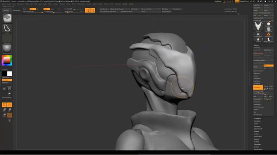Expand the Masking section
The image size is (277, 155).
[x=257, y=139]
